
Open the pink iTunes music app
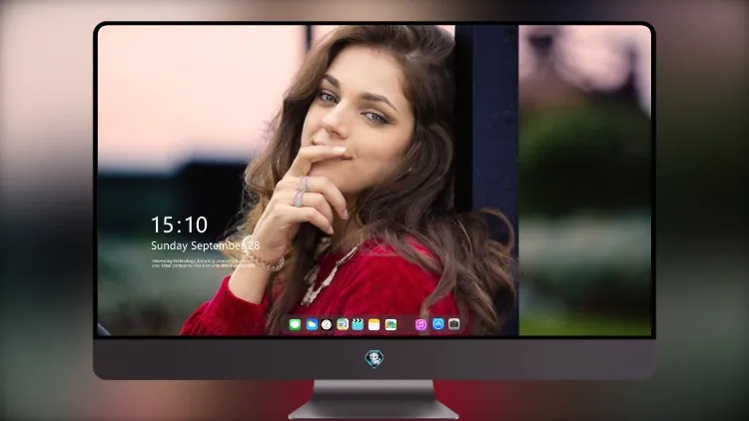point(420,324)
